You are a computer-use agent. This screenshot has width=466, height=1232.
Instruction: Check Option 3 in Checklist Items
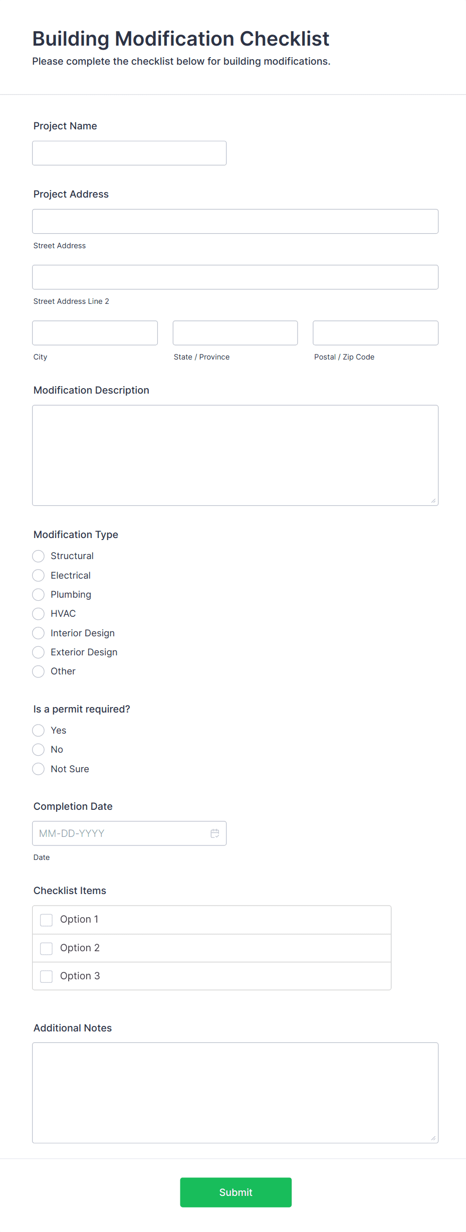[46, 976]
